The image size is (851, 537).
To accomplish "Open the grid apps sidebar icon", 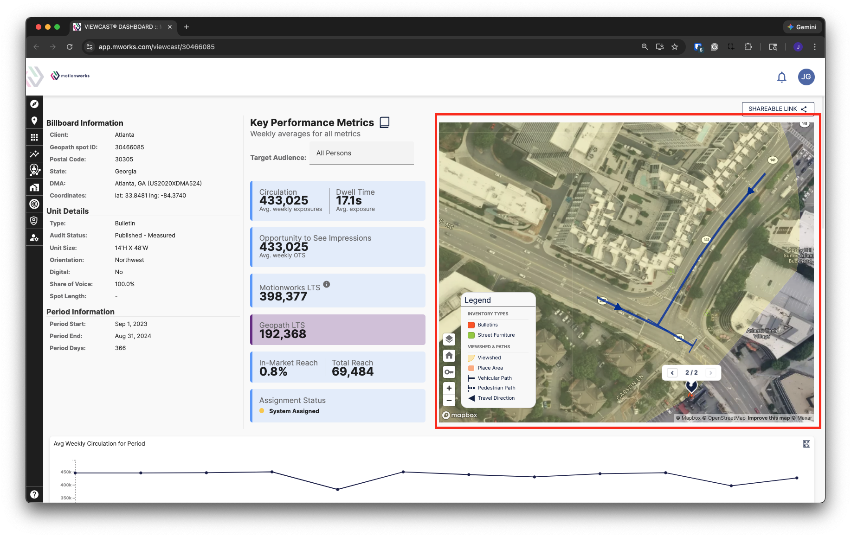I will point(34,137).
